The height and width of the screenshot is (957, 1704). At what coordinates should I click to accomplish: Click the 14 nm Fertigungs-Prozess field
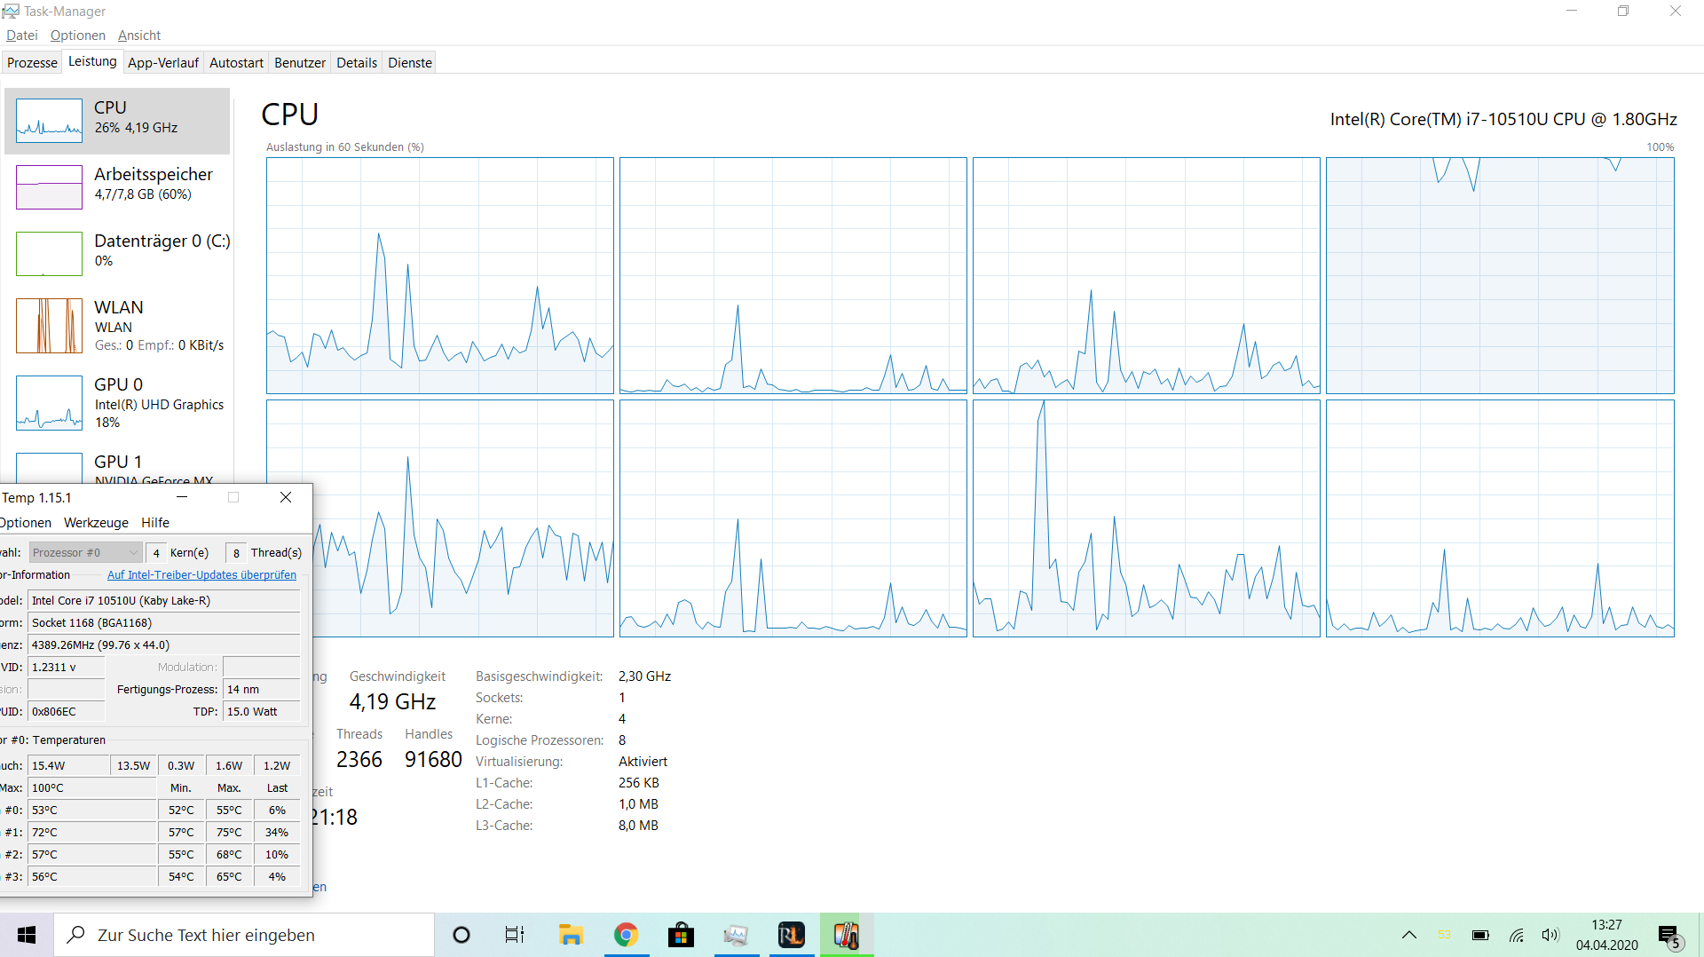coord(262,689)
